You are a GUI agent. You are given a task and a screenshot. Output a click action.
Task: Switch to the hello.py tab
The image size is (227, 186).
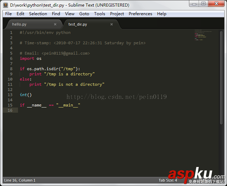click(x=34, y=24)
